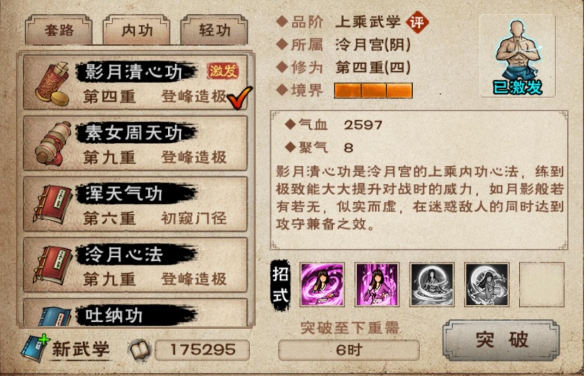Select the 轻功 tab
Viewport: 584px width, 376px height.
pos(214,30)
